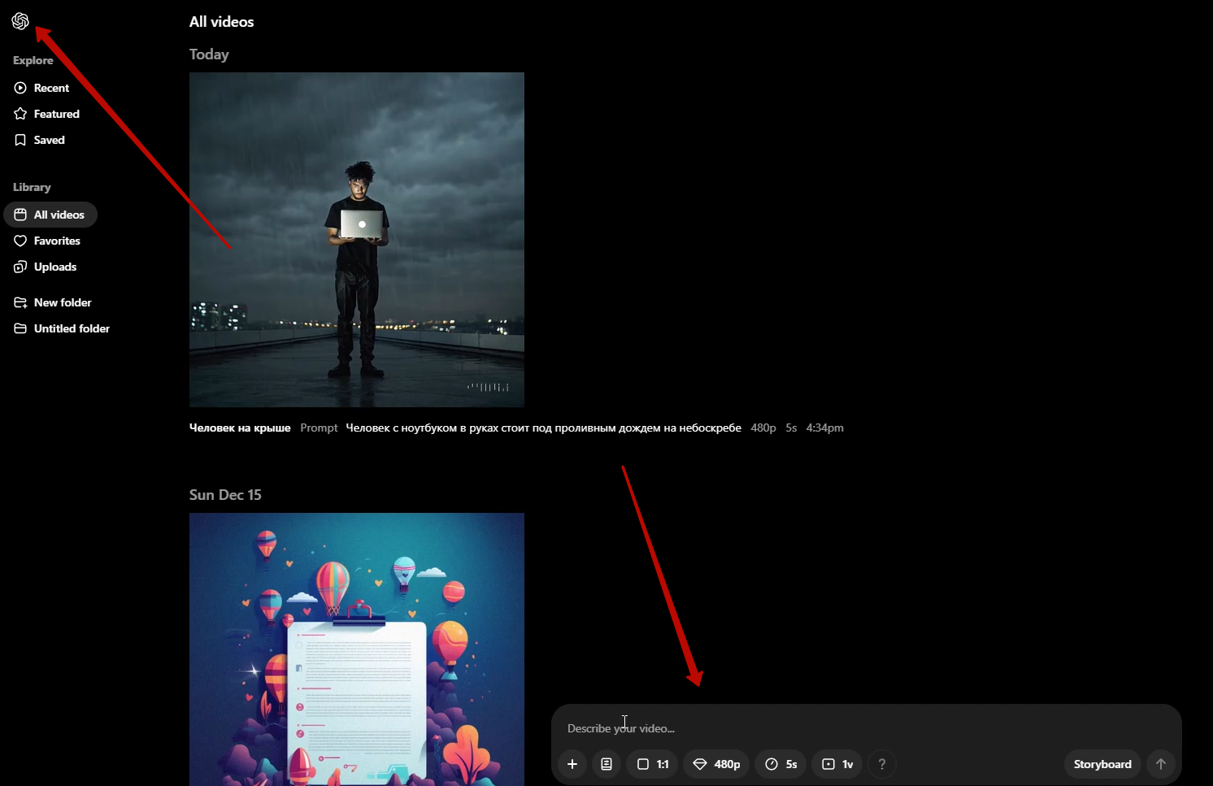Open the Recent videos section
1213x786 pixels.
coord(41,88)
